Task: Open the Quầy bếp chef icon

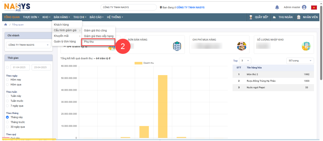Action: point(251,17)
